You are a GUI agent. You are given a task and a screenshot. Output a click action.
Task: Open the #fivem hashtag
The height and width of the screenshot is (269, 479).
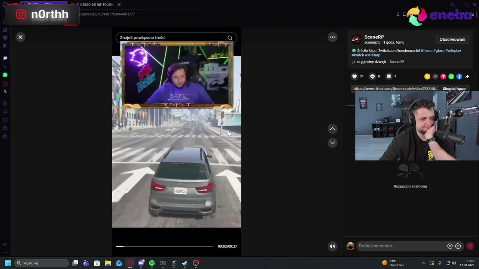(x=427, y=50)
